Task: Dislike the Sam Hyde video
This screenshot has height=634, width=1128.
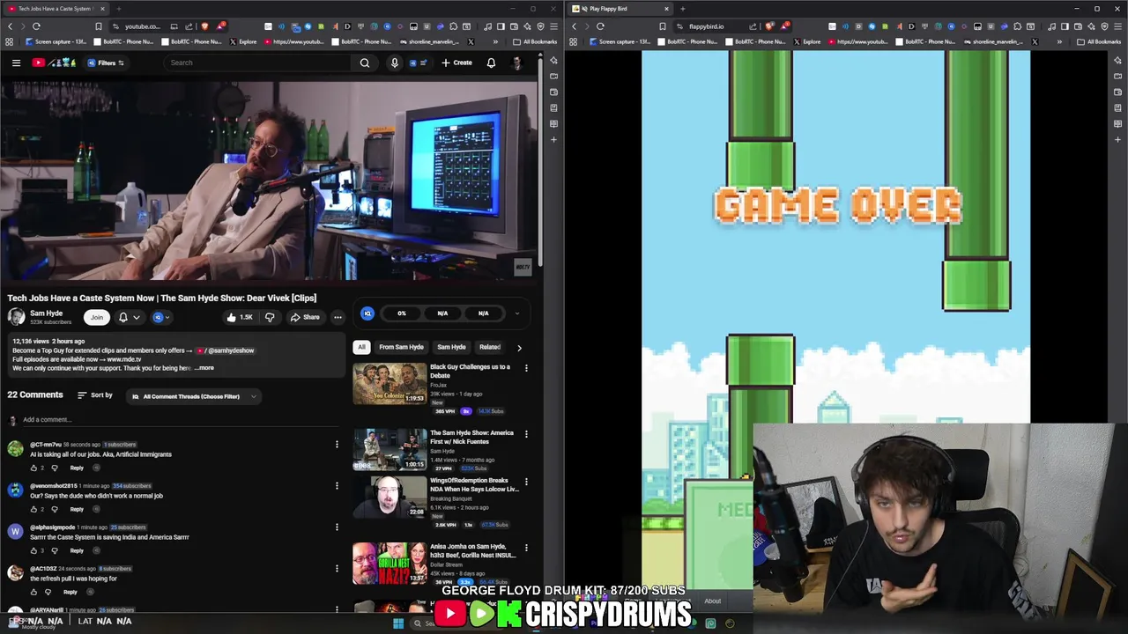Action: coord(270,317)
